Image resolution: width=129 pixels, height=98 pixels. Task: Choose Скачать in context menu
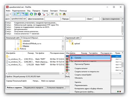(x=90, y=58)
